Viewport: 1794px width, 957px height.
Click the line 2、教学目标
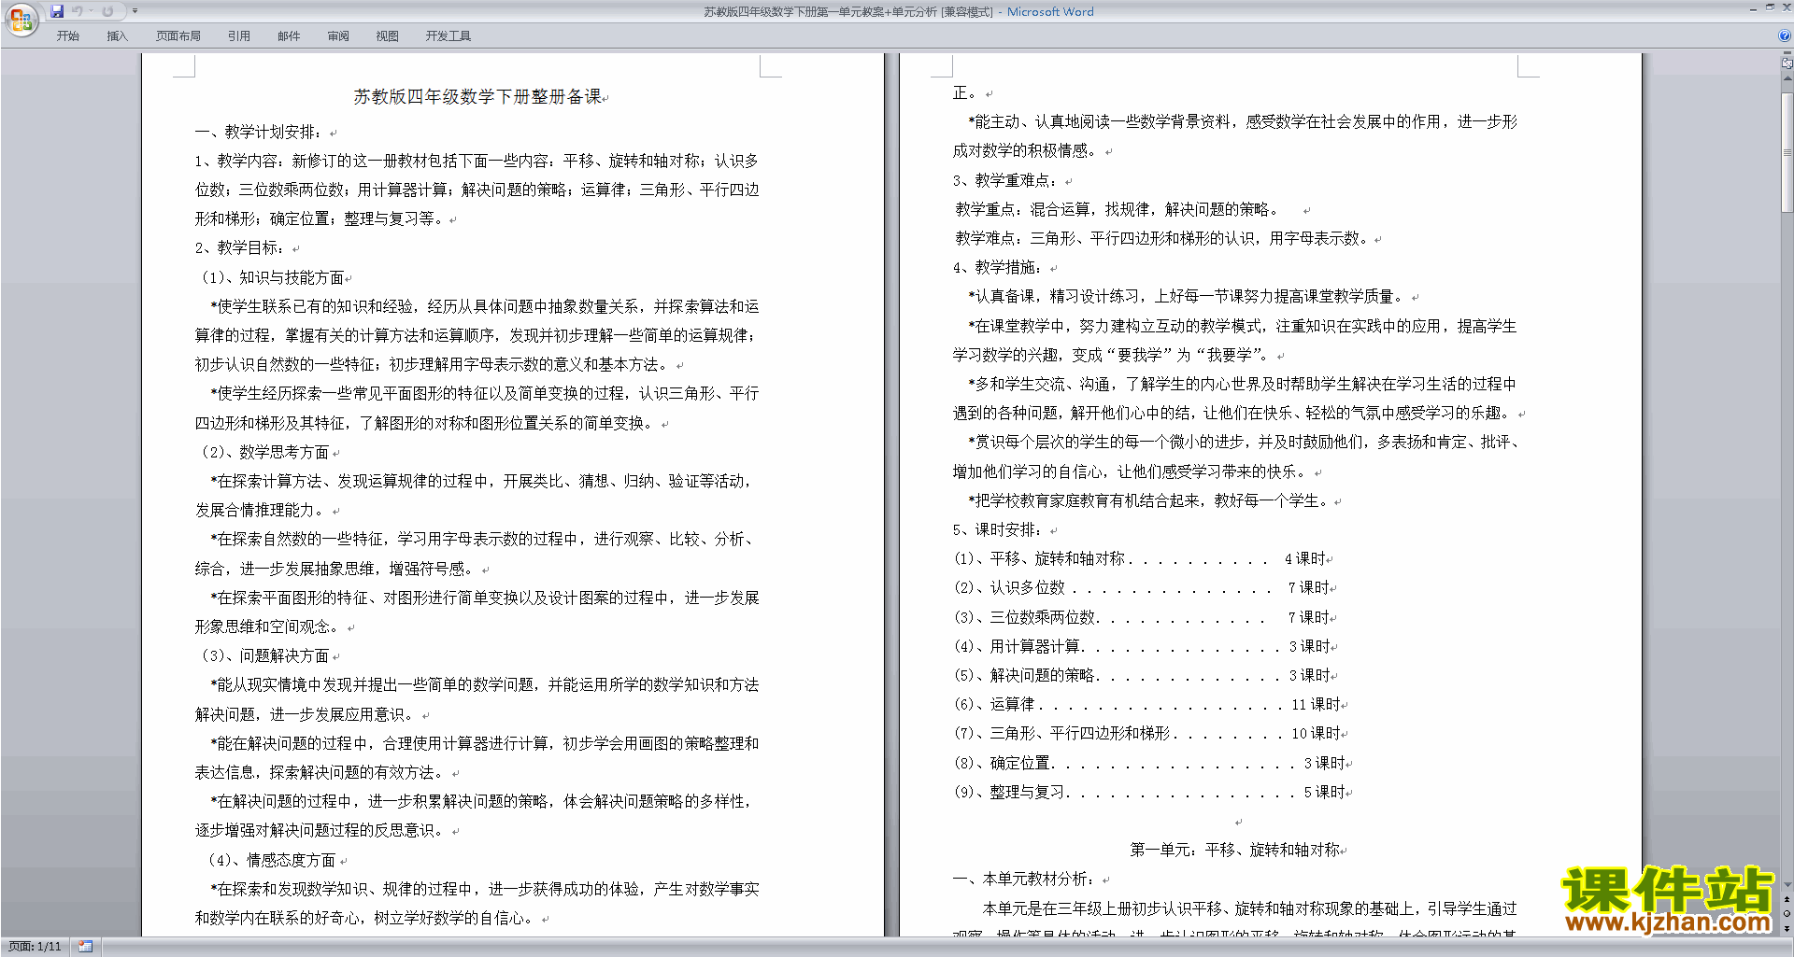240,247
